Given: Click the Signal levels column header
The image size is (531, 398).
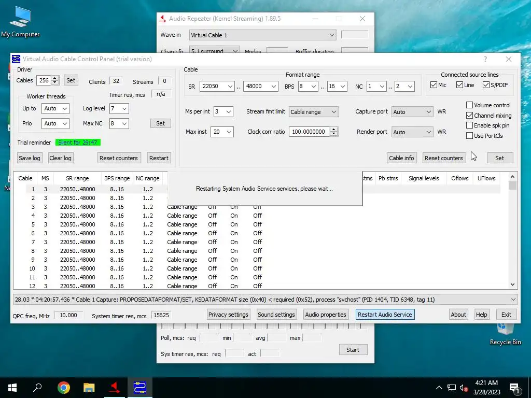Looking at the screenshot, I should [x=424, y=178].
